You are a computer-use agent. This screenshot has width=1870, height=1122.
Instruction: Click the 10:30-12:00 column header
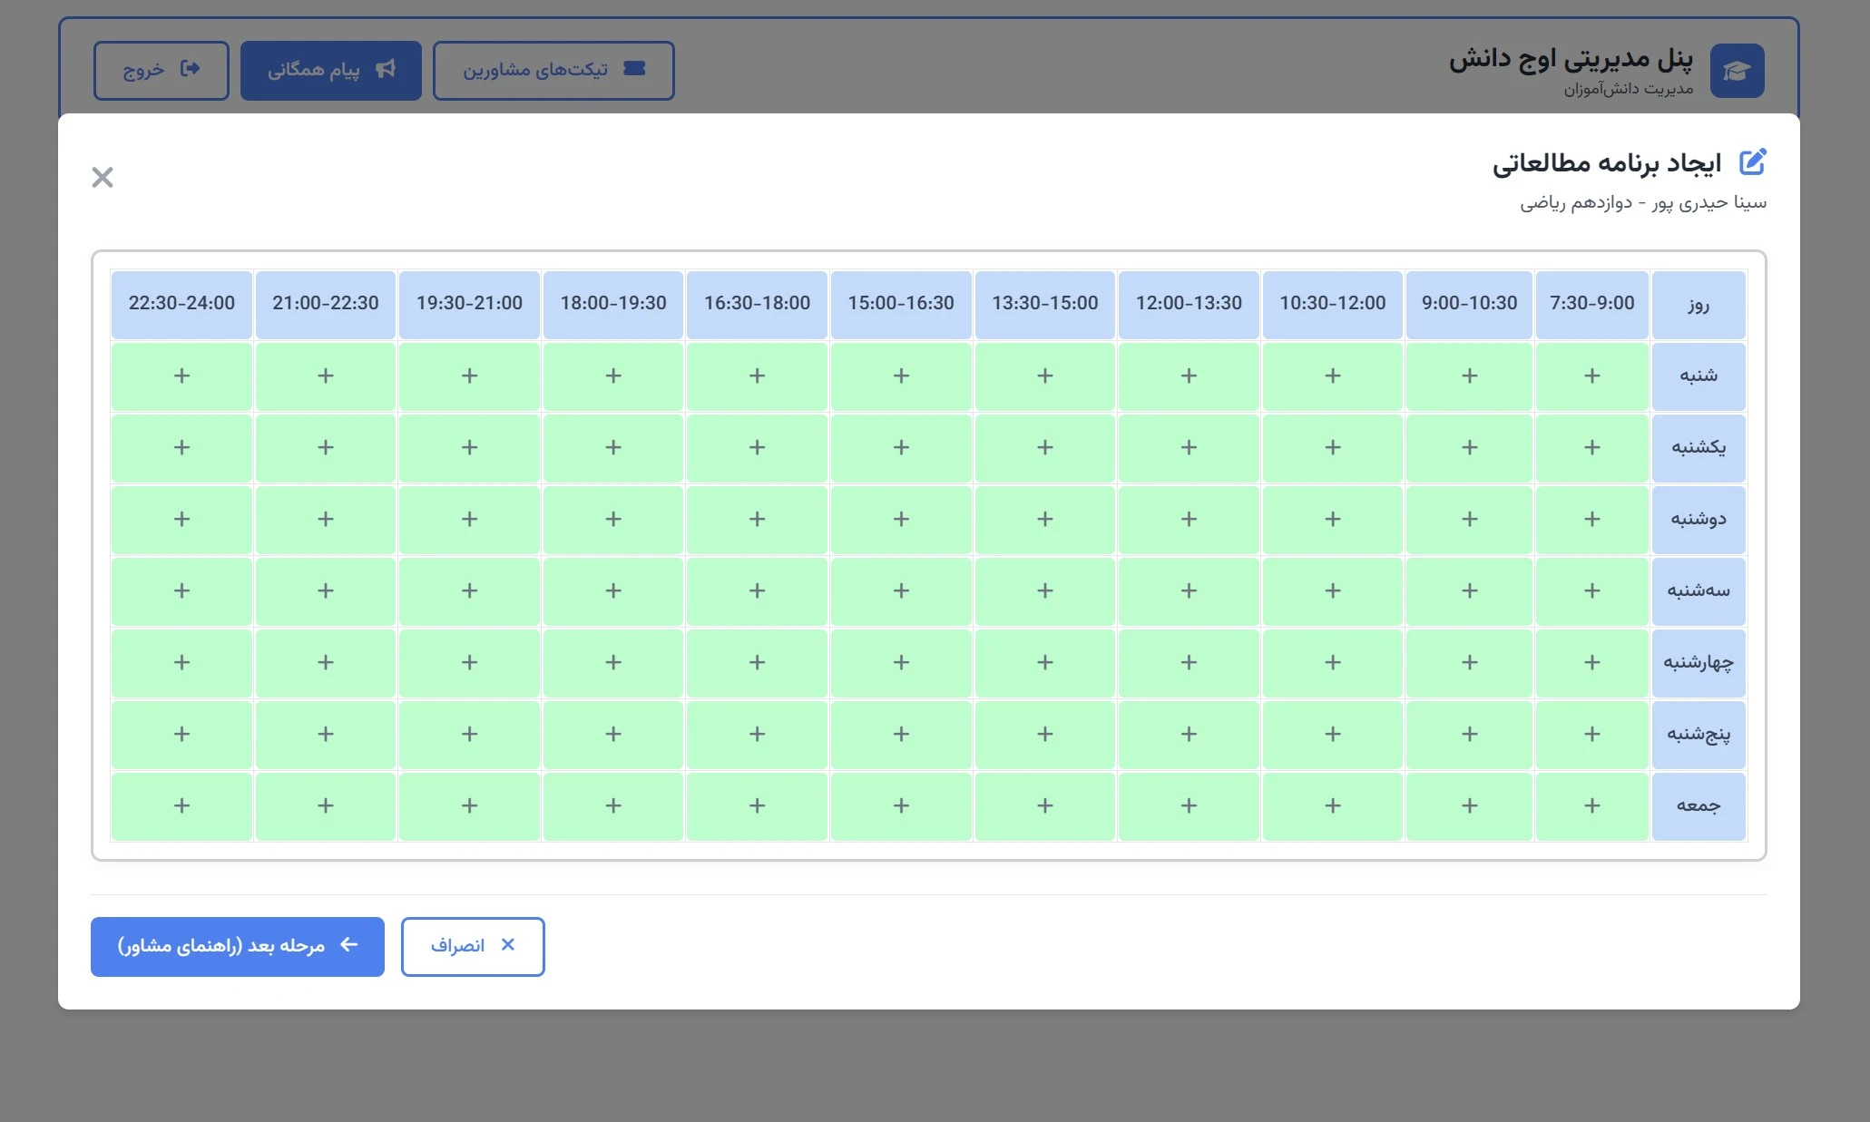(x=1333, y=304)
